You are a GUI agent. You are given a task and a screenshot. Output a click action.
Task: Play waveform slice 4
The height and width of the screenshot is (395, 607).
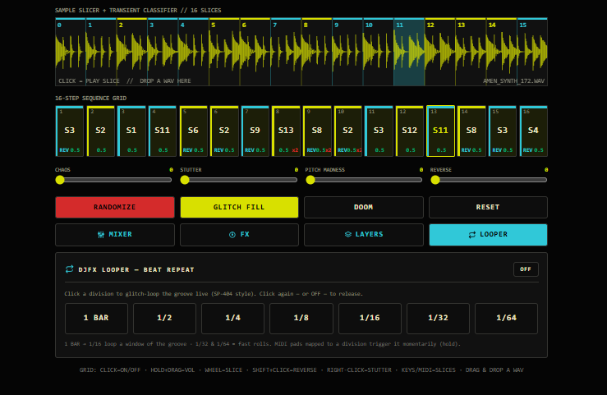[194, 52]
